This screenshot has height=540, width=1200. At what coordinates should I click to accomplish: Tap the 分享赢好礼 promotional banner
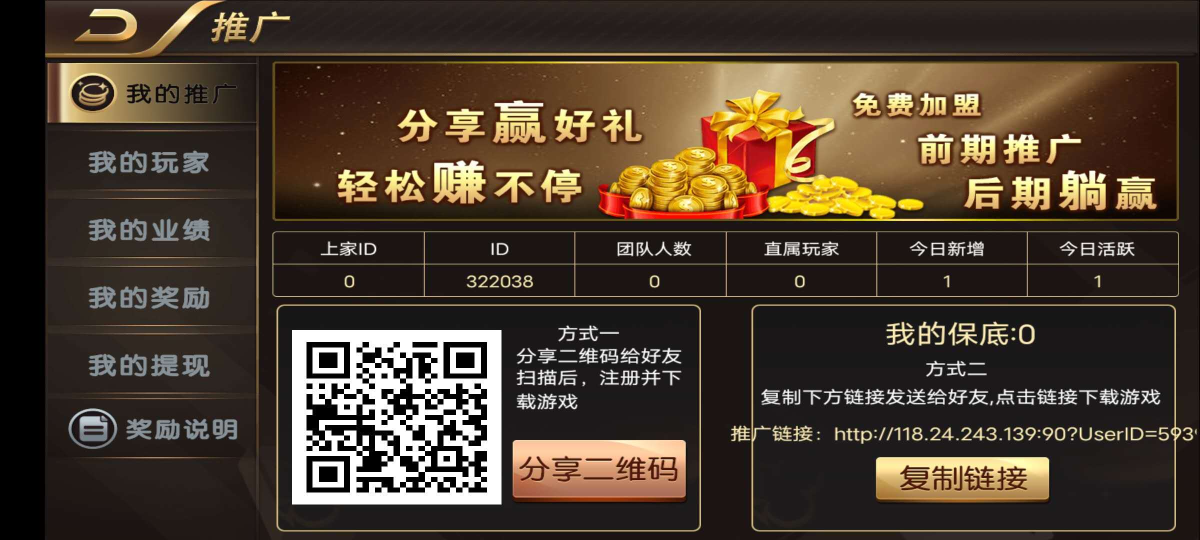click(x=725, y=141)
